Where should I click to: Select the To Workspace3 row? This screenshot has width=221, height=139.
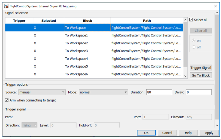(76, 51)
